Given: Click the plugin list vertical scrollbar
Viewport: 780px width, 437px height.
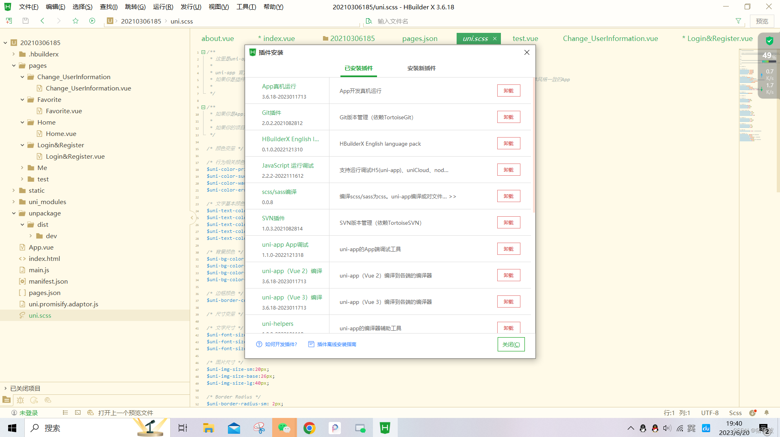Looking at the screenshot, I should 533,144.
